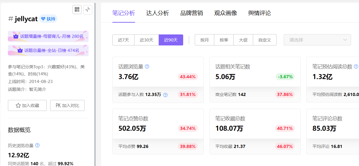Click the 上线时间：2014-08-23 line
Viewport: 359px width, 166px height.
(30, 82)
